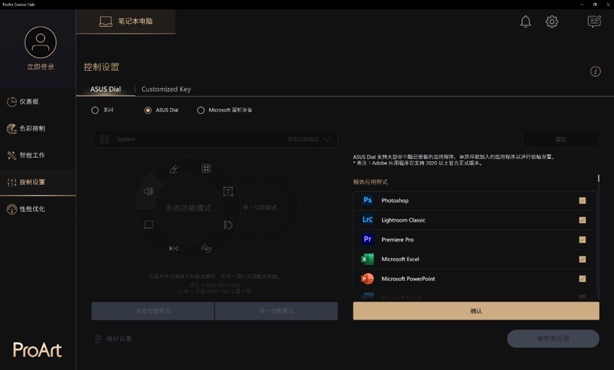Screen dimensions: 614x370
Task: Click the 控制设置 page heading
Action: click(x=101, y=67)
